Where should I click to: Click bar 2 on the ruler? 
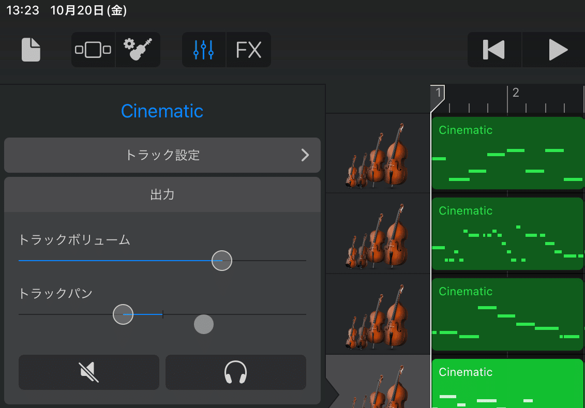(x=516, y=93)
